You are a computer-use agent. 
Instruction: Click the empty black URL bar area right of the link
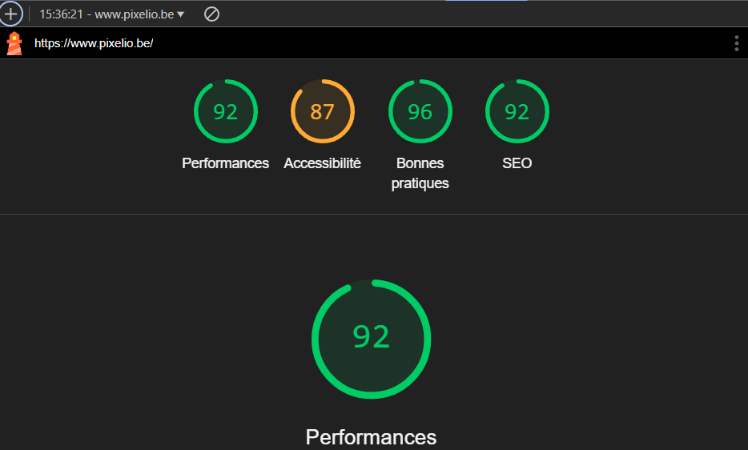[x=440, y=43]
